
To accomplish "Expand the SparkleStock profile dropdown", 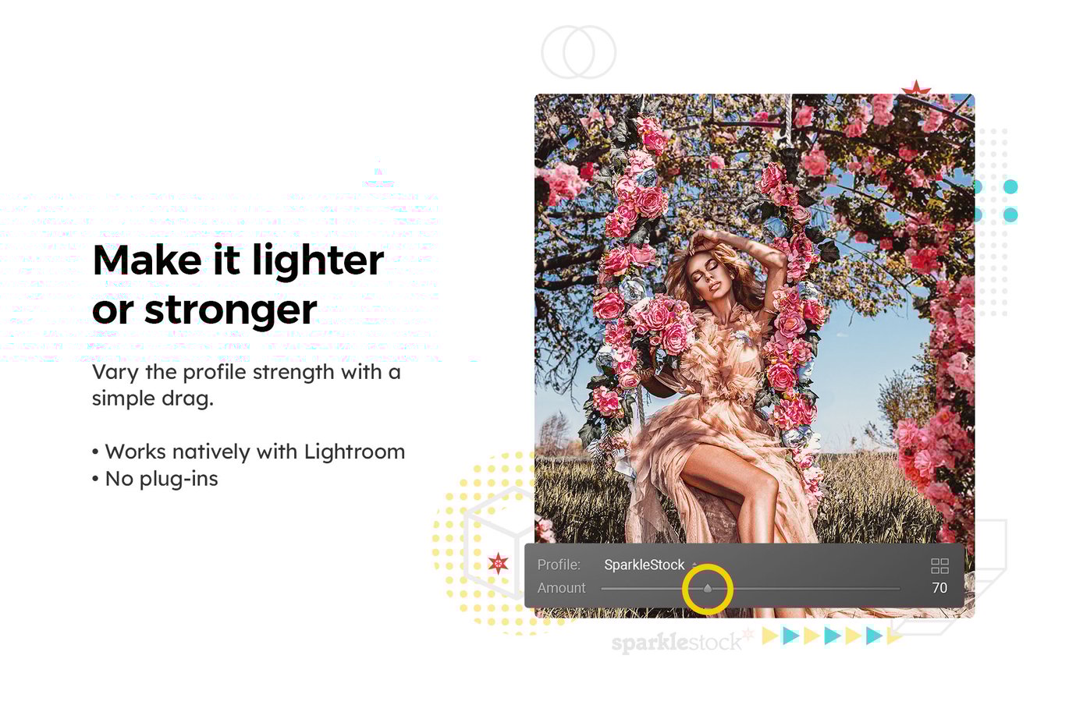I will point(645,565).
